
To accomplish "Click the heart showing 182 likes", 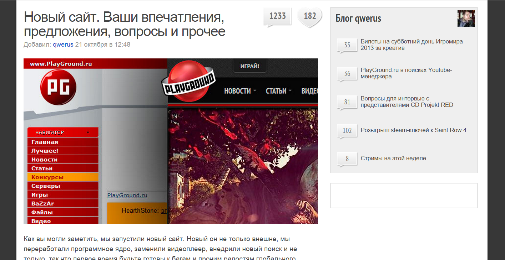I will pos(310,17).
